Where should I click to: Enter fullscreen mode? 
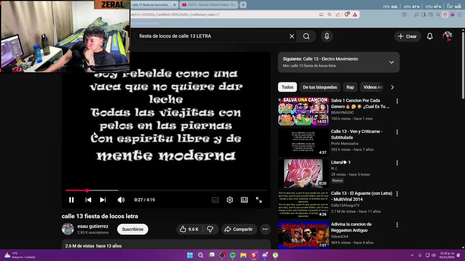click(259, 200)
